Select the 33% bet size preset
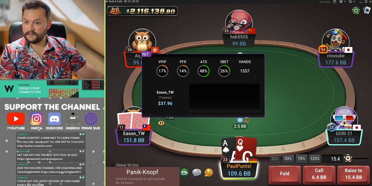The height and width of the screenshot is (186, 372). (288, 159)
